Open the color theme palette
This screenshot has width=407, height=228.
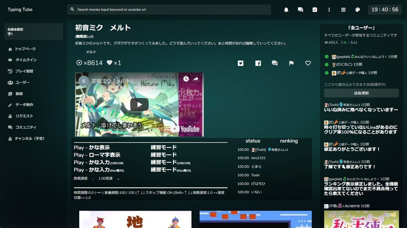pos(358,9)
